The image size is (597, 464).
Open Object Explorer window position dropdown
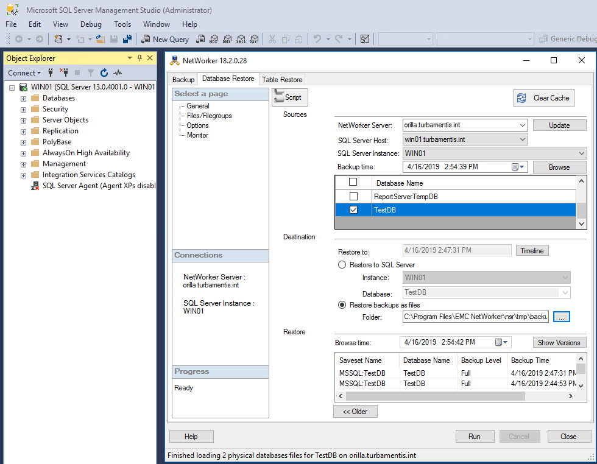tap(129, 58)
